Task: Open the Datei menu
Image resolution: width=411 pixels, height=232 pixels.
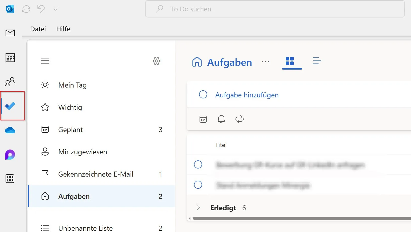Action: click(x=38, y=29)
